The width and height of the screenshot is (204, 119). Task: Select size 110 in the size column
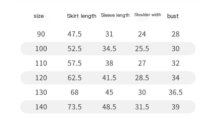[41, 63]
